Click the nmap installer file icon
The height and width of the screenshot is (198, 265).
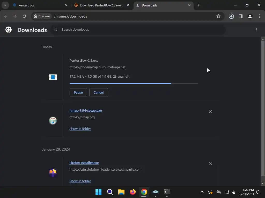tap(53, 121)
